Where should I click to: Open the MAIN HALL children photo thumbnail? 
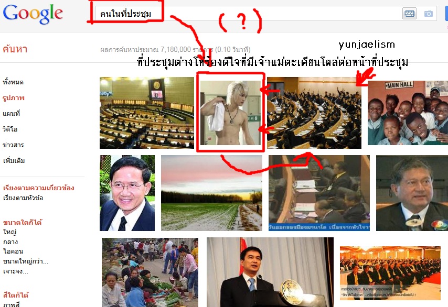click(x=408, y=113)
